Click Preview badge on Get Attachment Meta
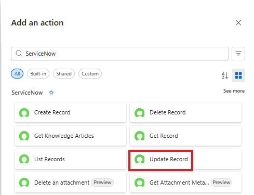The width and height of the screenshot is (254, 195). (221, 183)
